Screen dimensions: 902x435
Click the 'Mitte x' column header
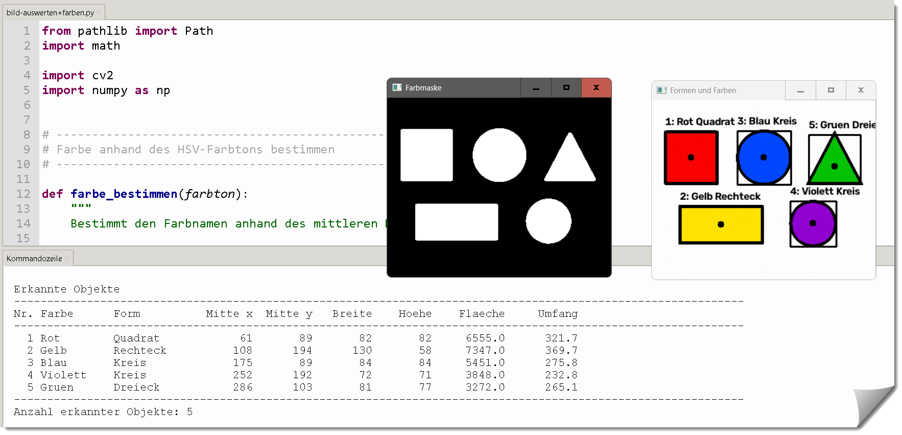(229, 314)
